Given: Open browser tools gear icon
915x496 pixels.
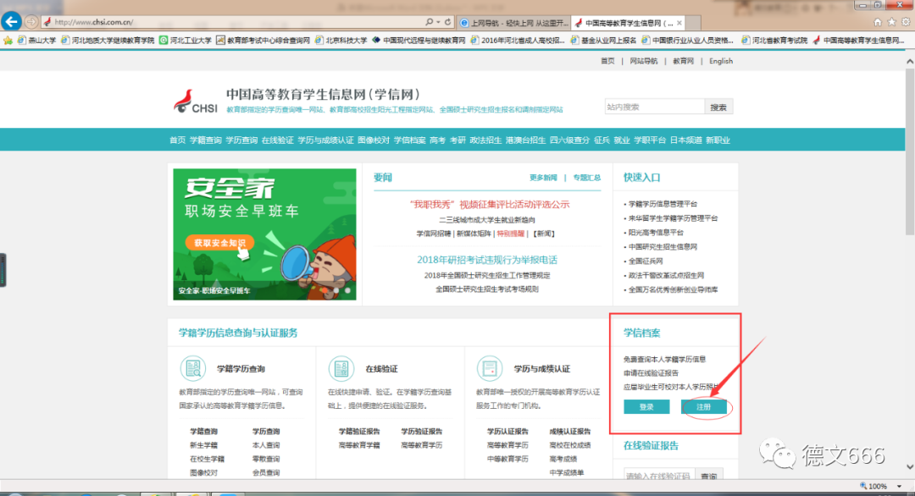Looking at the screenshot, I should (x=906, y=22).
